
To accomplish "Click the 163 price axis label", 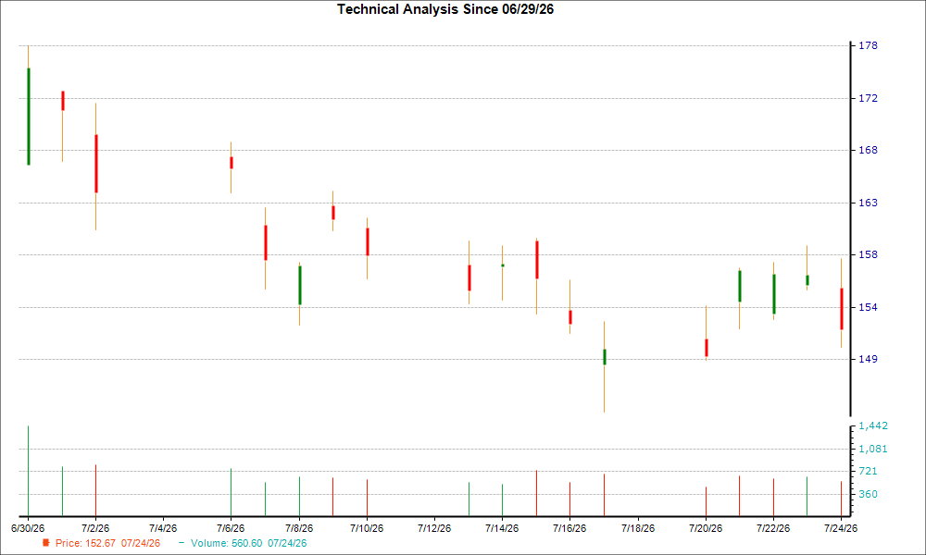I will (868, 203).
